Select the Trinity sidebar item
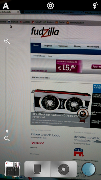The height and width of the screenshot is (180, 101). (x=97, y=105)
